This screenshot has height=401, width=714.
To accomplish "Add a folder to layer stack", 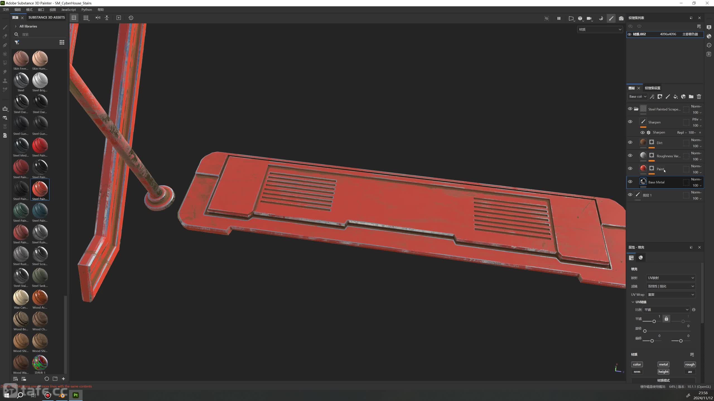I will pyautogui.click(x=691, y=97).
